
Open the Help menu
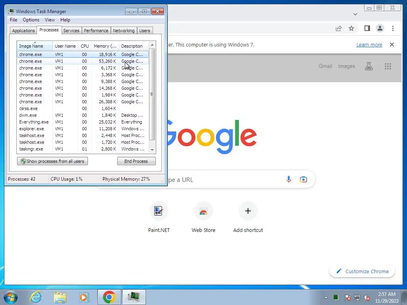65,20
